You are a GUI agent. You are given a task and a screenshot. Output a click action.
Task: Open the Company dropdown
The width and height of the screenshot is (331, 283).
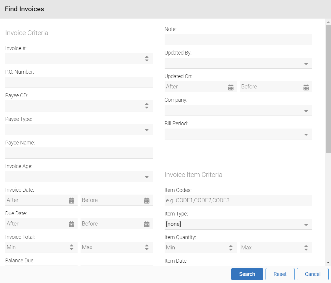pos(306,111)
